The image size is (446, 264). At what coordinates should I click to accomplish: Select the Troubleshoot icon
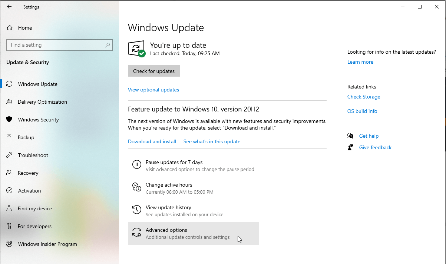[9, 155]
